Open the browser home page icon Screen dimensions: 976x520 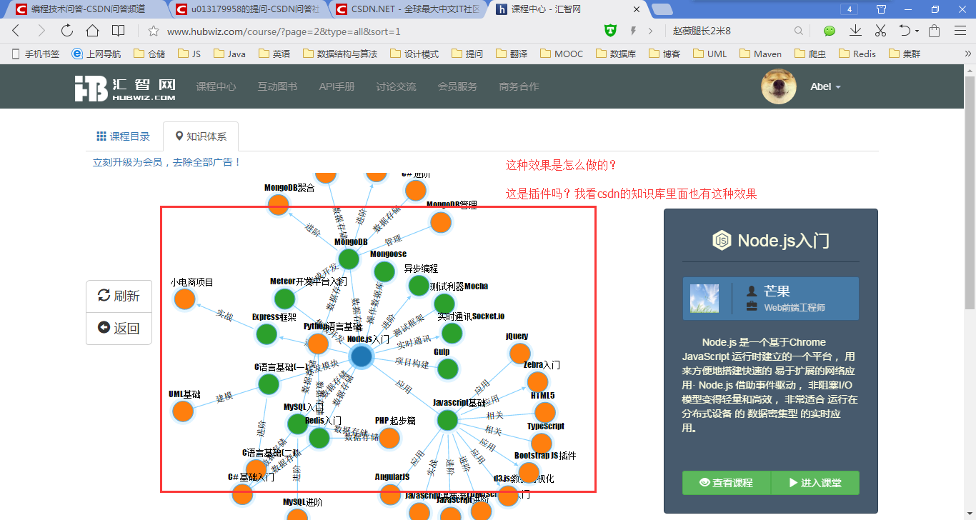coord(92,31)
